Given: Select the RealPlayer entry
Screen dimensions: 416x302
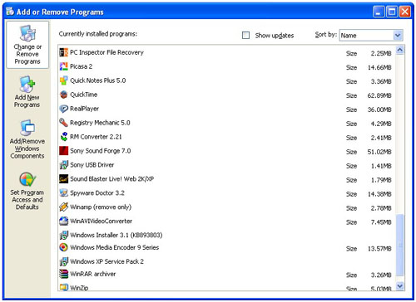Looking at the screenshot, I should click(x=226, y=109).
